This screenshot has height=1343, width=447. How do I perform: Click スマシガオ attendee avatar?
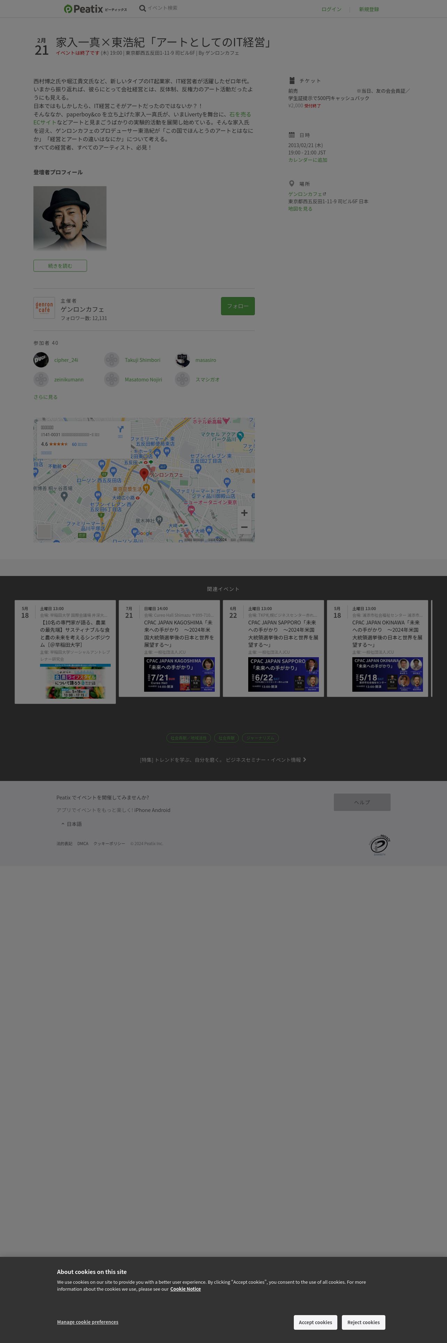tap(182, 380)
